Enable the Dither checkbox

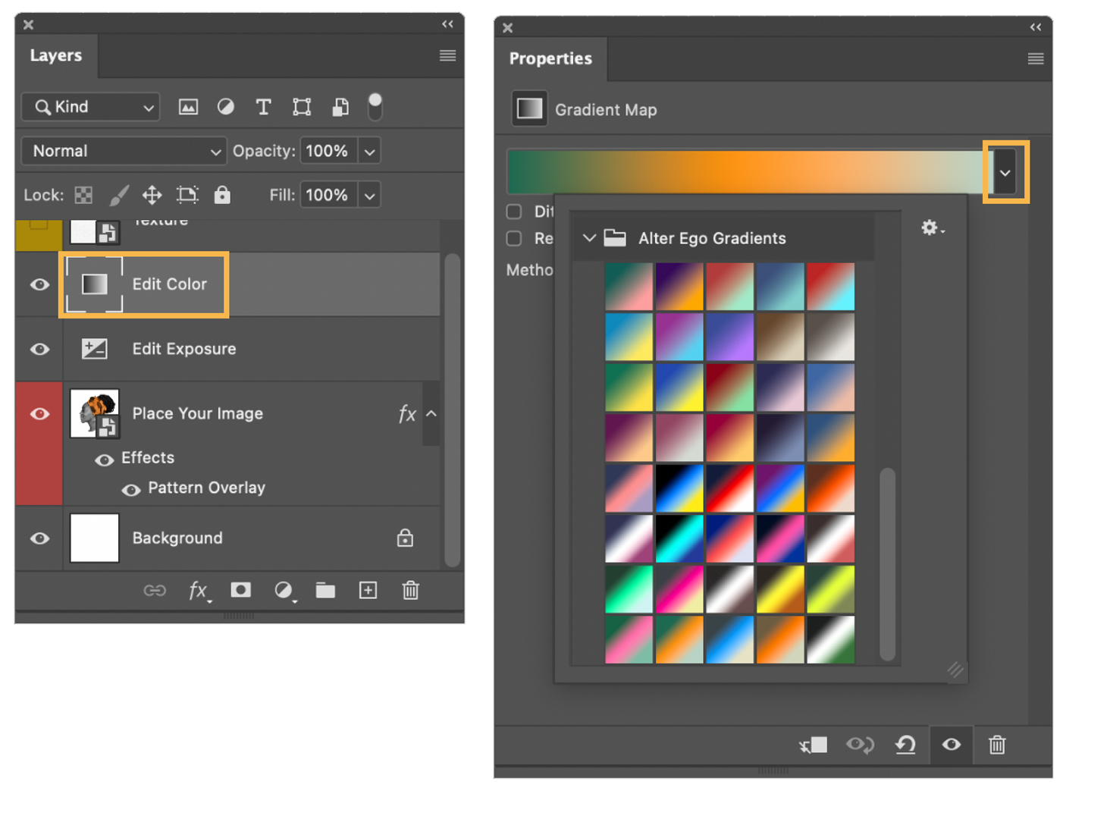514,212
